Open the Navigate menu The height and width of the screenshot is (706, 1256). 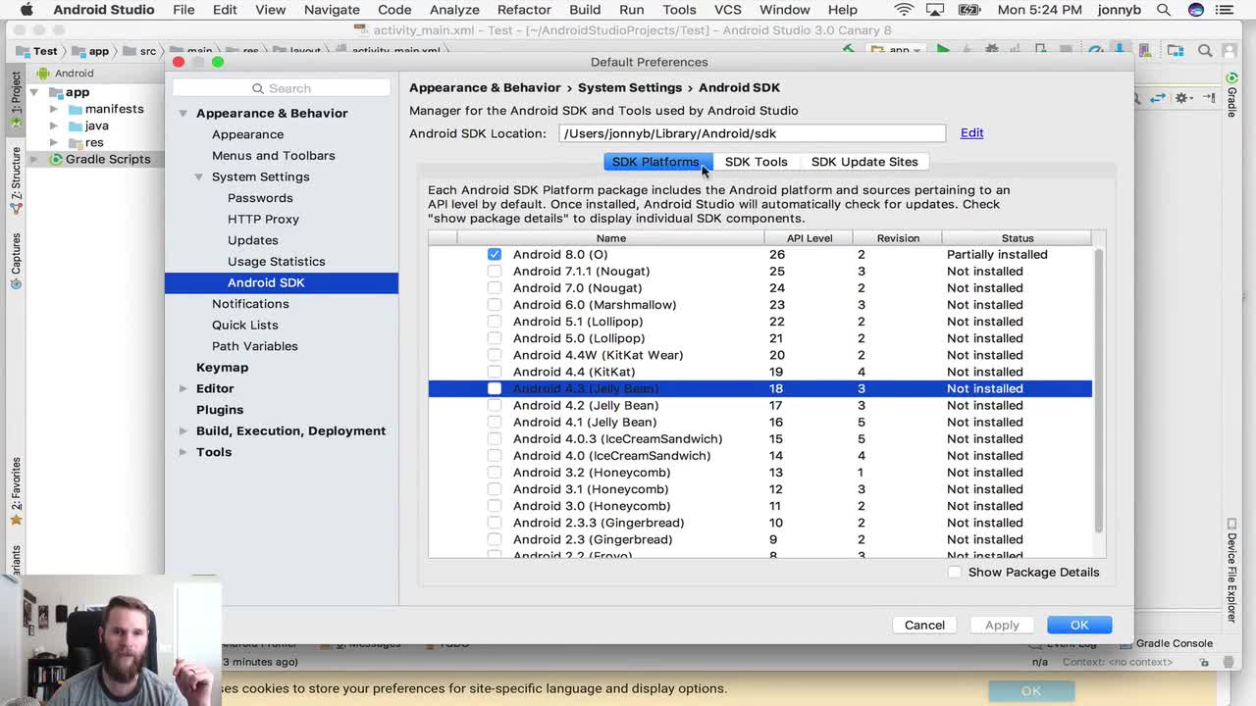pos(332,10)
